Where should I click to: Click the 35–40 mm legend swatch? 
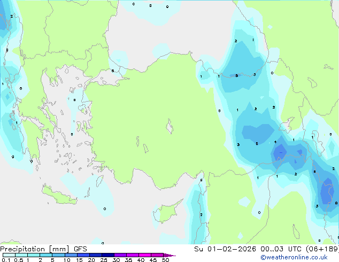click(x=133, y=255)
